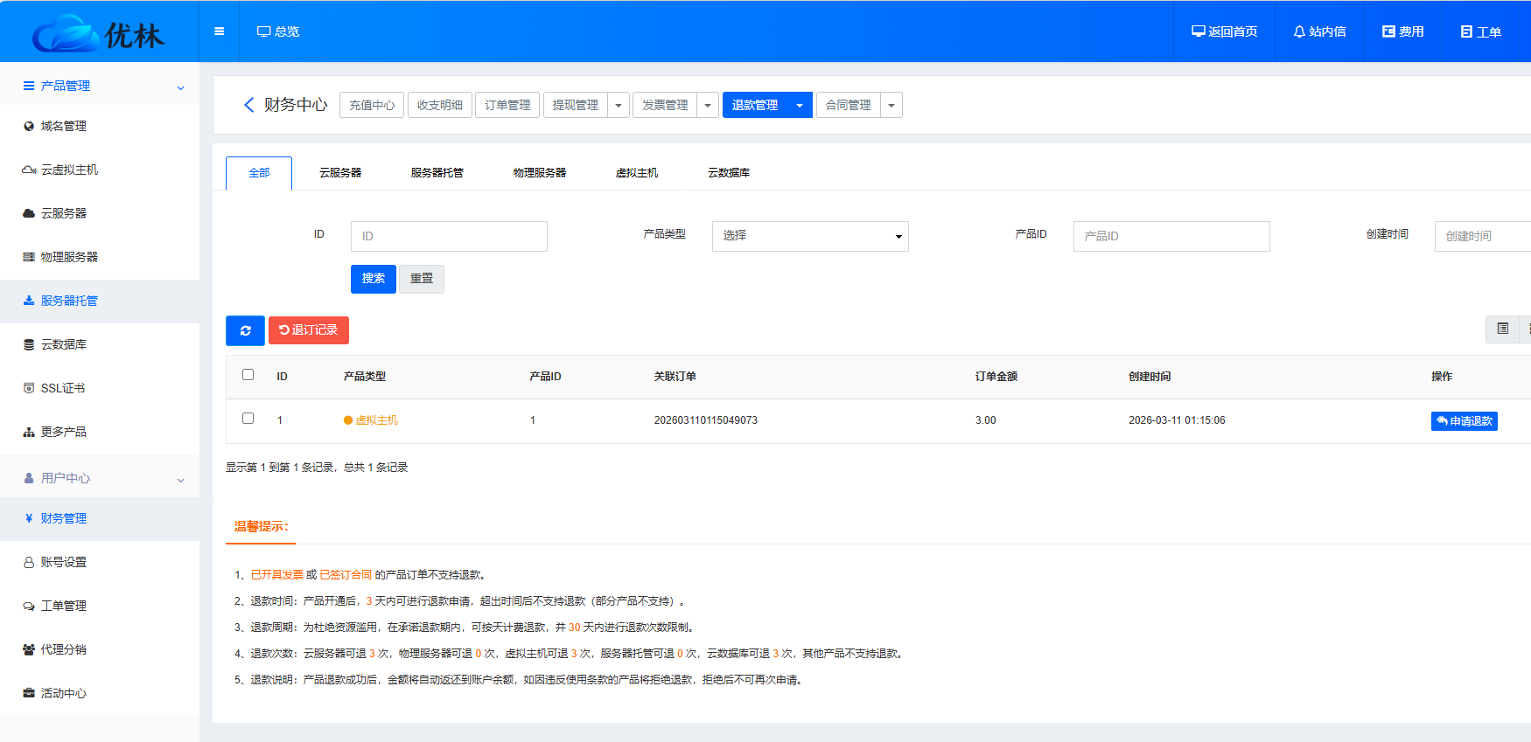Select the 云数据库 tab
Viewport: 1531px width, 742px height.
point(728,173)
